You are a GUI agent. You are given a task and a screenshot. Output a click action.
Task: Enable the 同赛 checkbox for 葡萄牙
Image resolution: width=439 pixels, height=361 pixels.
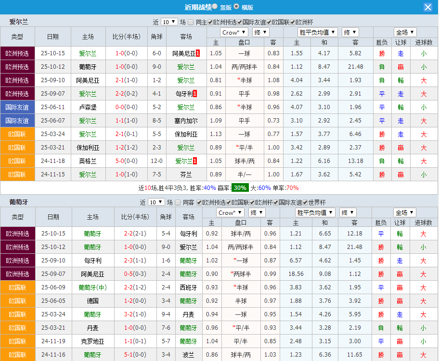(178, 202)
